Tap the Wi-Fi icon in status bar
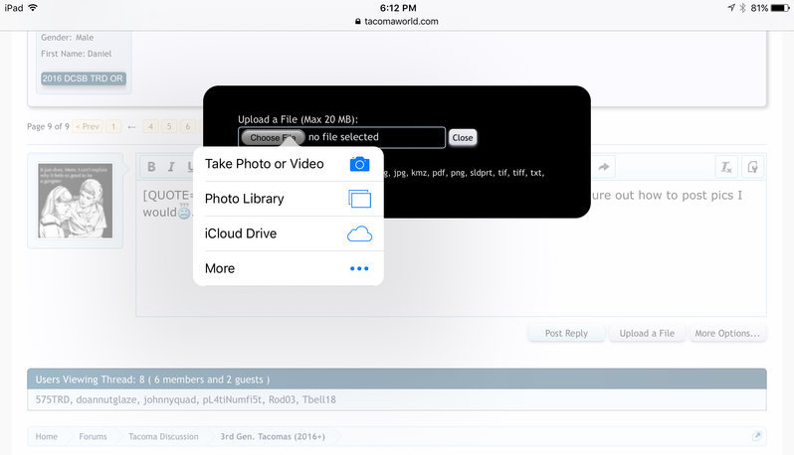The height and width of the screenshot is (455, 794). (x=33, y=8)
